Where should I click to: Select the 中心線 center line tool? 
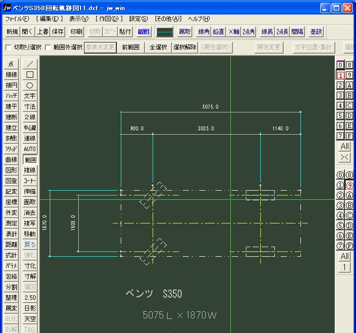click(x=30, y=128)
